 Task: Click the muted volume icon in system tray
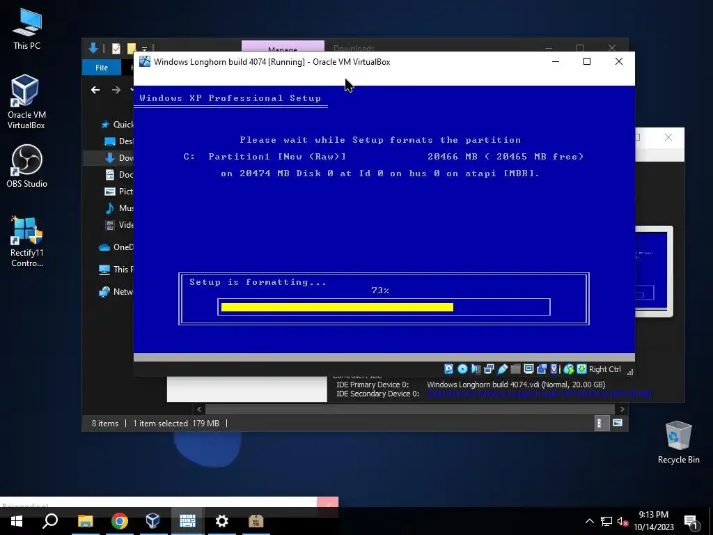(x=622, y=521)
